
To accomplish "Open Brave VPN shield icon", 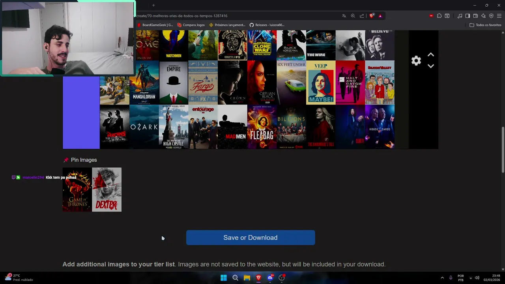I will [491, 16].
